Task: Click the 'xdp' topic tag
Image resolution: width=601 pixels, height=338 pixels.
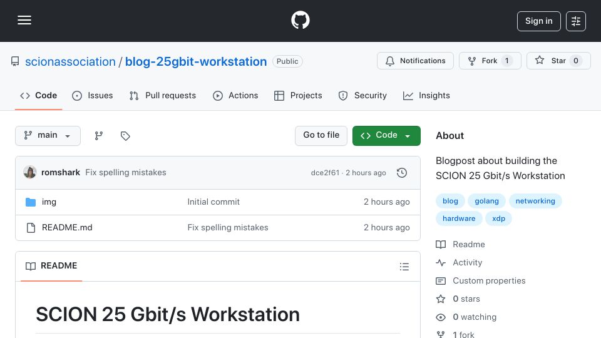Action: pos(498,218)
